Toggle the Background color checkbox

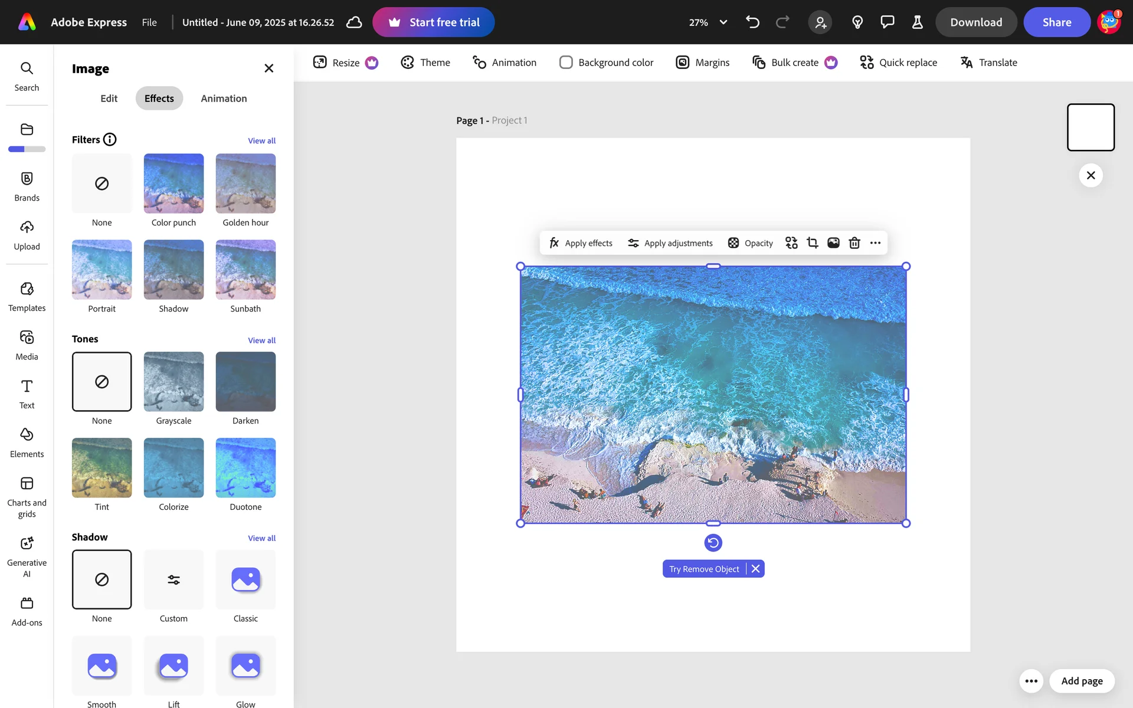566,63
